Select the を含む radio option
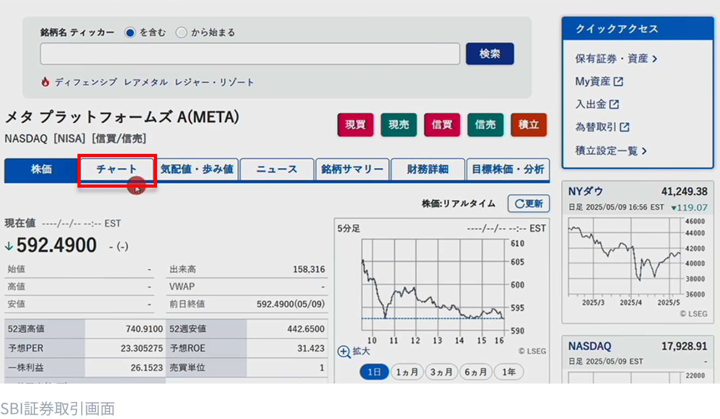Image resolution: width=720 pixels, height=419 pixels. pyautogui.click(x=130, y=33)
